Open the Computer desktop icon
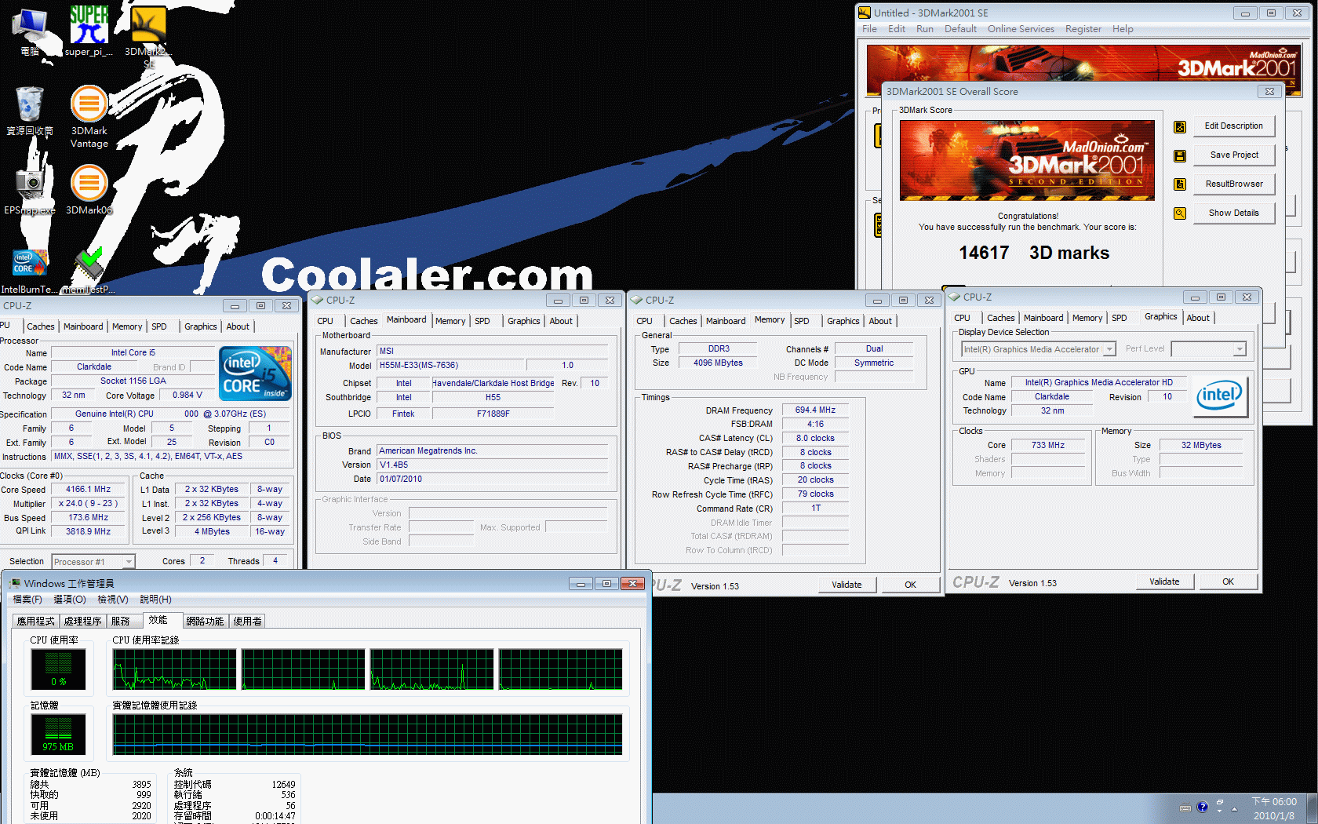Image resolution: width=1318 pixels, height=824 pixels. point(30,31)
